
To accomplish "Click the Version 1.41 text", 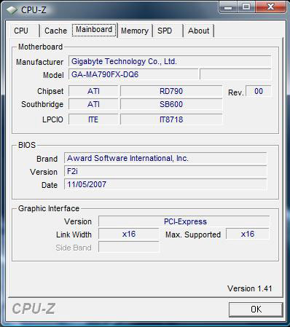I will [x=249, y=288].
